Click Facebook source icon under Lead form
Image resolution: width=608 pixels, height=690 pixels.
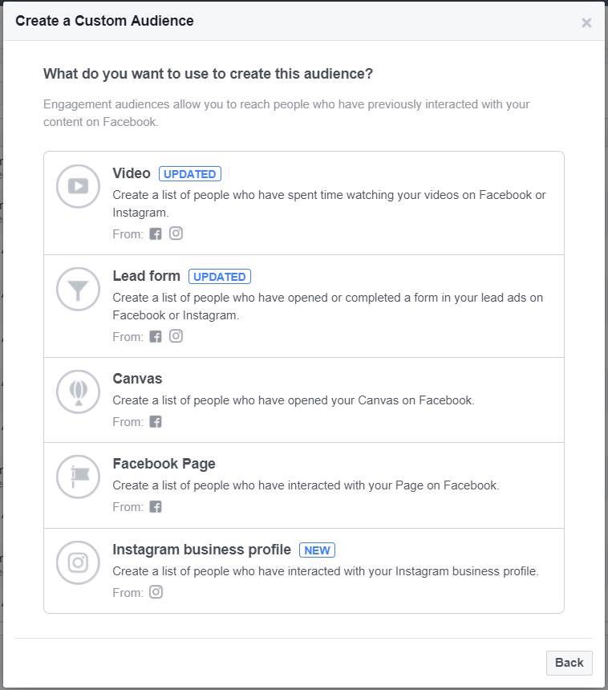[x=156, y=337]
